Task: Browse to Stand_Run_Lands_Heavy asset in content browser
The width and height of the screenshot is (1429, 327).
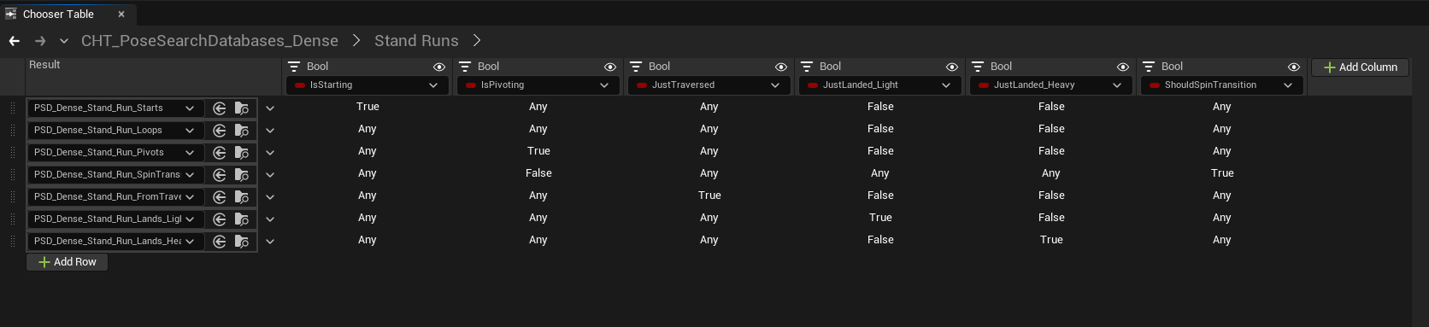Action: click(242, 242)
